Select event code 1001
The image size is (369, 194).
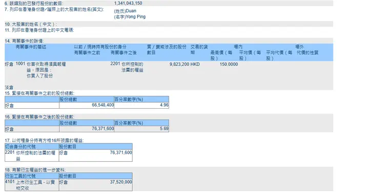tap(20, 63)
